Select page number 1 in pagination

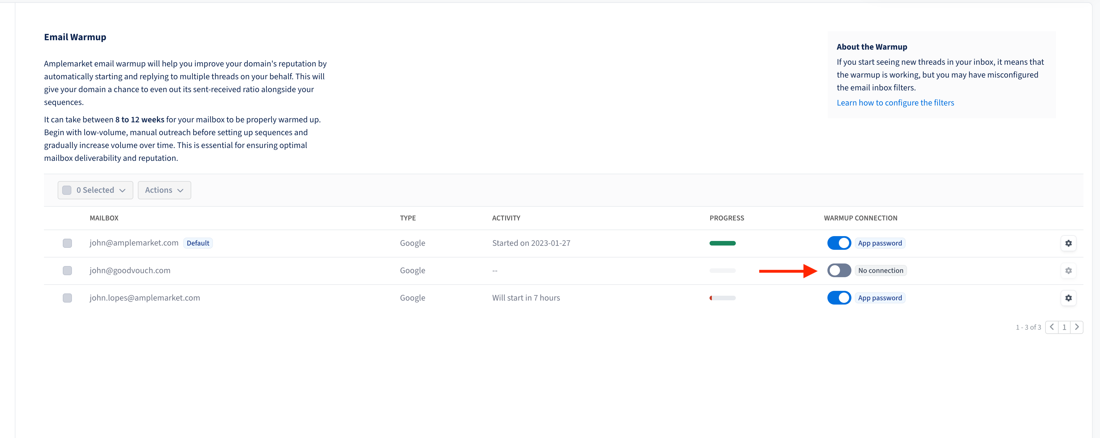1064,327
